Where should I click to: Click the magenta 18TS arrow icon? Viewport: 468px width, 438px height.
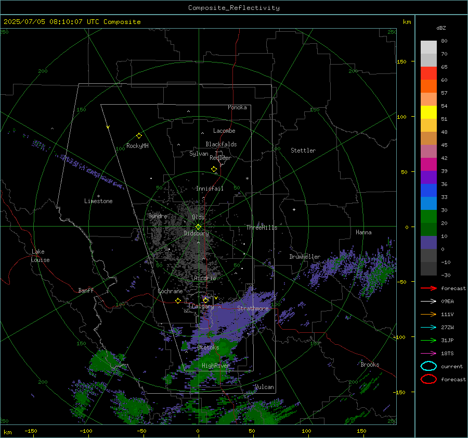tap(428, 354)
